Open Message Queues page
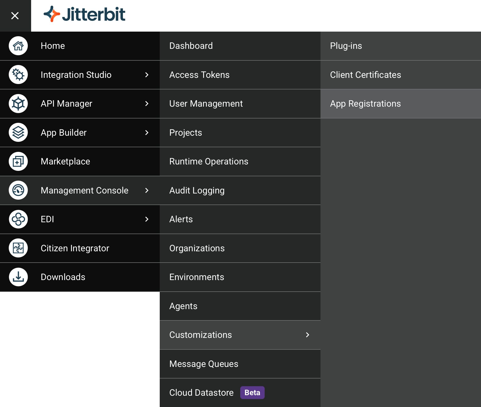The width and height of the screenshot is (481, 407). (240, 364)
